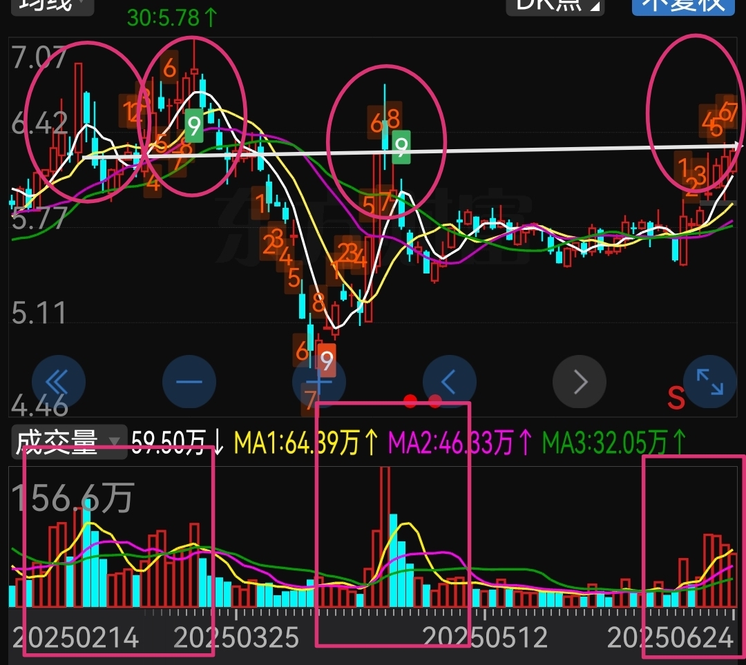
Task: Tap the 20250214 date label
Action: pyautogui.click(x=76, y=638)
